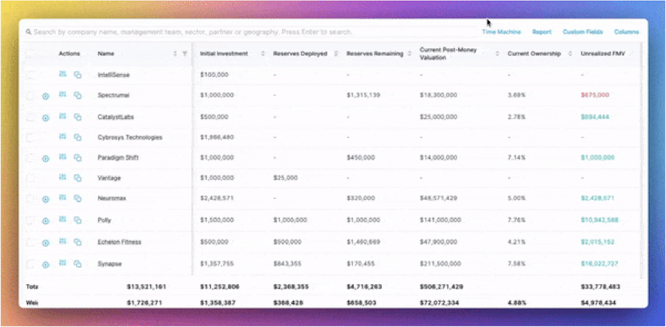The width and height of the screenshot is (666, 327).
Task: Check the Synapse row checkbox
Action: (x=30, y=264)
